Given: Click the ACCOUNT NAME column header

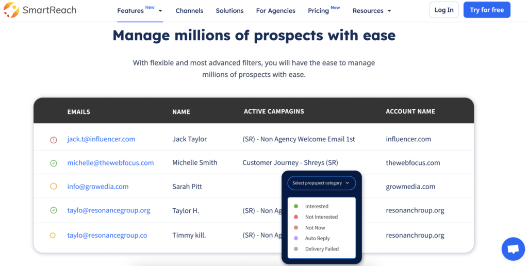Looking at the screenshot, I should point(410,111).
